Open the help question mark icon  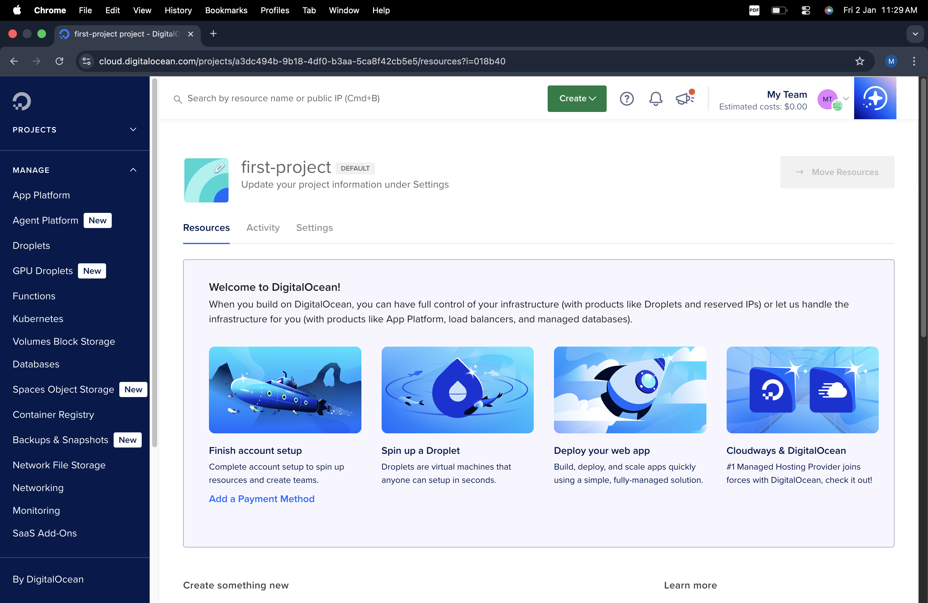627,98
